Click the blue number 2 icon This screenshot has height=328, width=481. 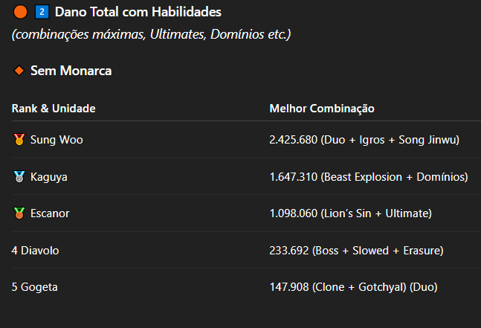pyautogui.click(x=42, y=12)
